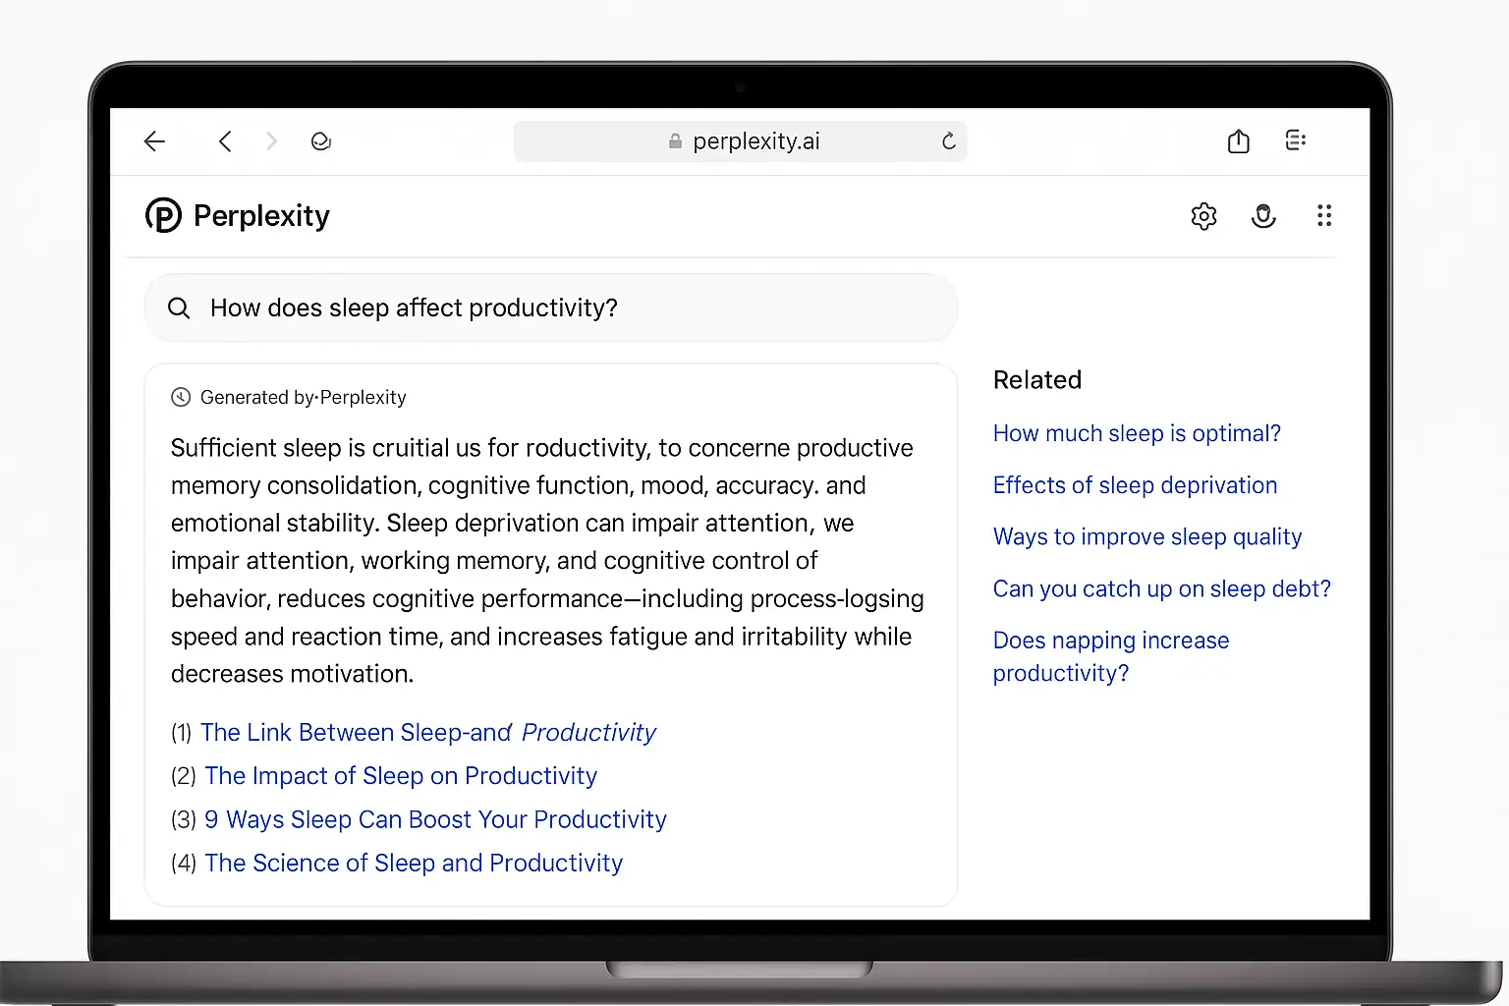Click the padlock icon in address bar

(x=675, y=141)
